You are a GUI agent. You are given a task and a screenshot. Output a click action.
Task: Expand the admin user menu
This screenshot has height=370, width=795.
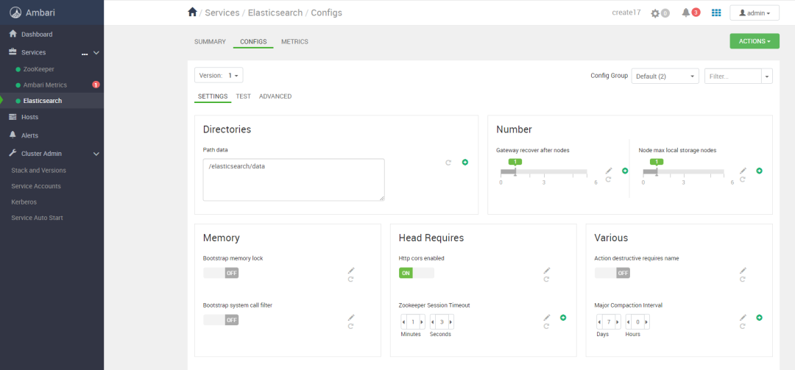(x=754, y=13)
